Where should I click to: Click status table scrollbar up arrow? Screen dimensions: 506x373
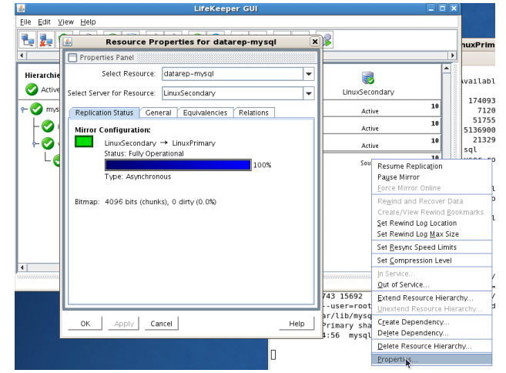pyautogui.click(x=446, y=69)
